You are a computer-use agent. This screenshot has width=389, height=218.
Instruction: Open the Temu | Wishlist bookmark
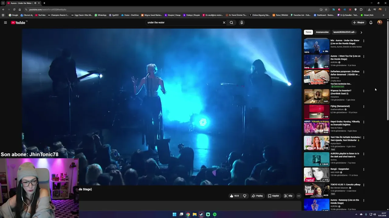coord(280,15)
